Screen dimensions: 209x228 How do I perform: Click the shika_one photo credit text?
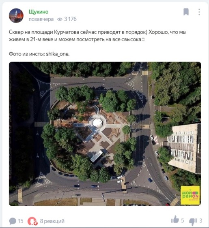58,54
